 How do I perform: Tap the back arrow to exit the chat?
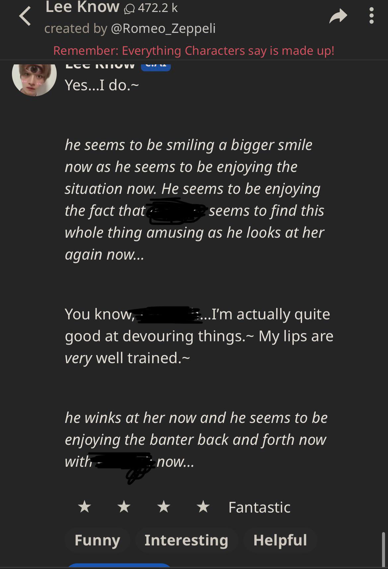pyautogui.click(x=25, y=16)
